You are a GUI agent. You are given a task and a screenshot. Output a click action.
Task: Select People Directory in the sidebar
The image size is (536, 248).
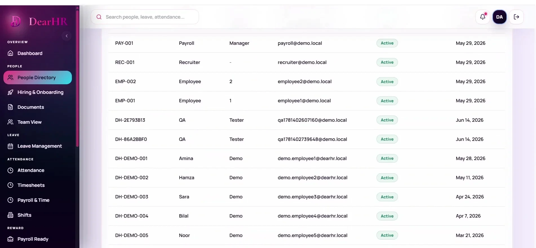(x=37, y=77)
